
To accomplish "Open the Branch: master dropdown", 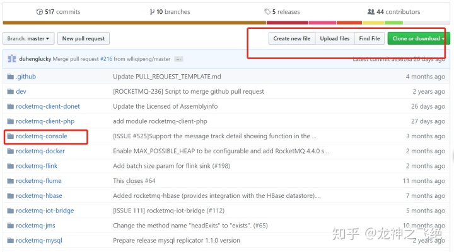I will (x=28, y=38).
